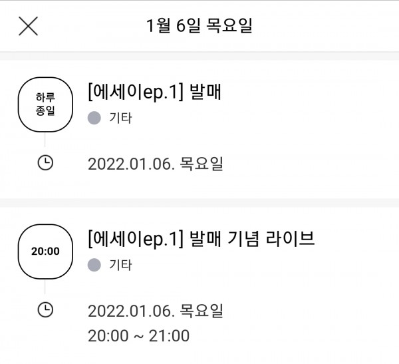Image resolution: width=399 pixels, height=364 pixels.
Task: Tap the 하루종일 all-day badge icon
Action: click(45, 104)
